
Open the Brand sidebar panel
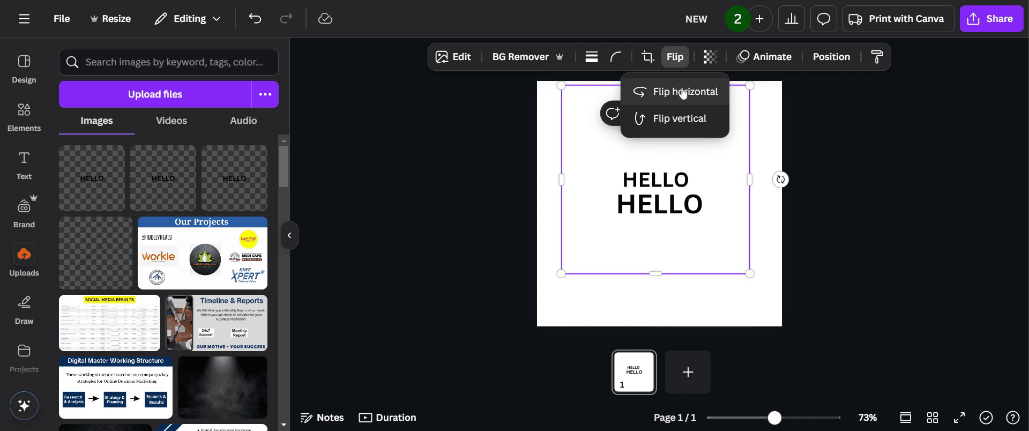click(24, 213)
